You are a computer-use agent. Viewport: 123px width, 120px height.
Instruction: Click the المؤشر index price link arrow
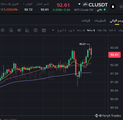24,4
